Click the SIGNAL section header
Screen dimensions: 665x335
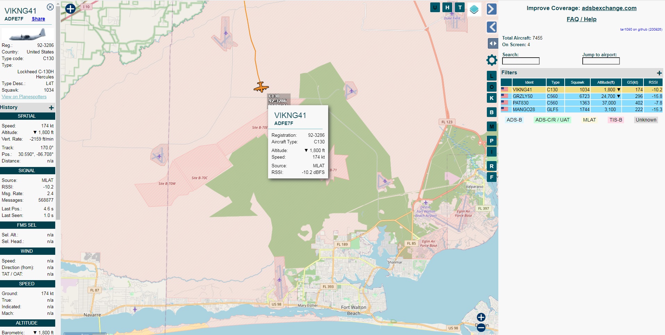click(27, 170)
